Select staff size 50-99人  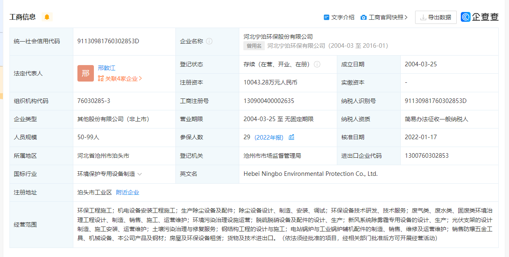click(89, 137)
